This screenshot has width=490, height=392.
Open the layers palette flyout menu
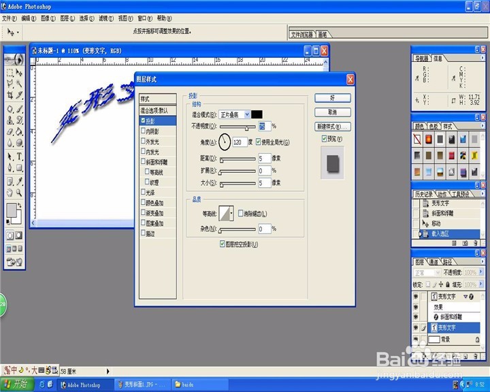pos(483,261)
